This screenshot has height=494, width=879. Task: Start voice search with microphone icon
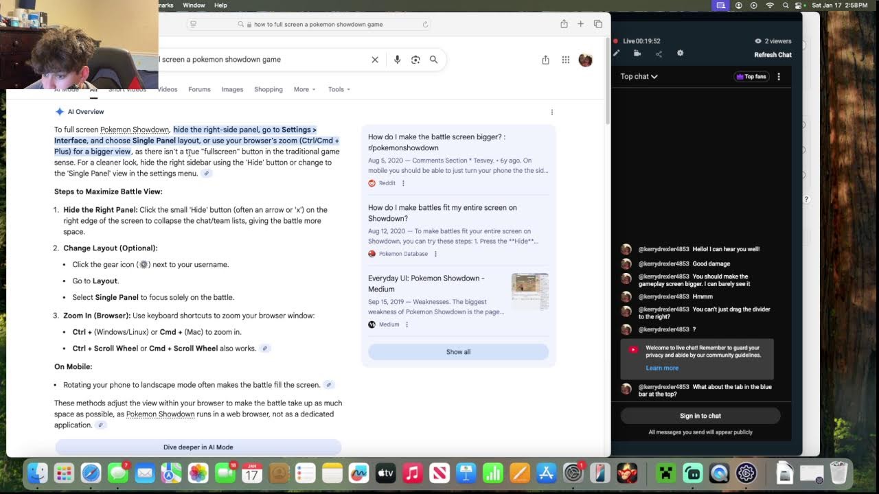point(397,60)
